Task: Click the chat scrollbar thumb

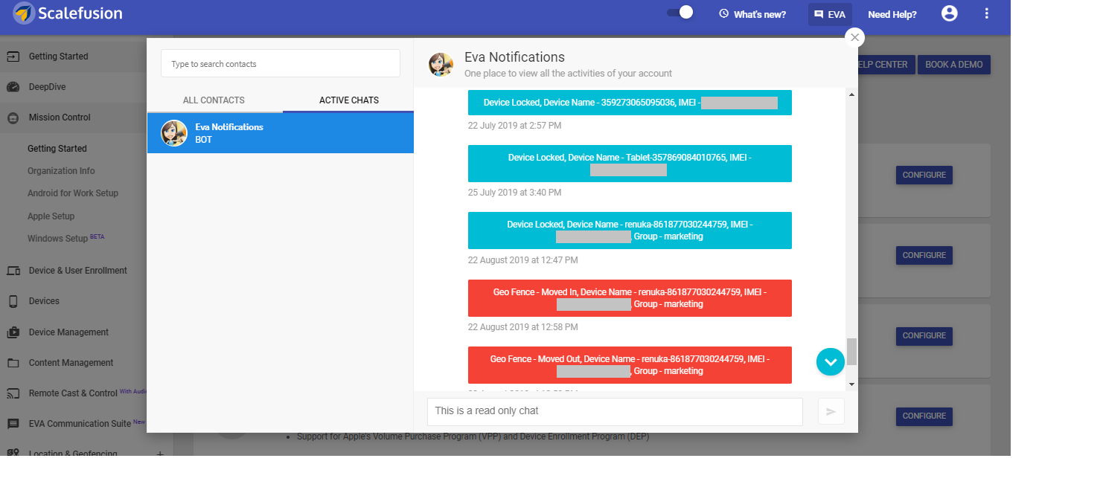Action: tap(852, 352)
